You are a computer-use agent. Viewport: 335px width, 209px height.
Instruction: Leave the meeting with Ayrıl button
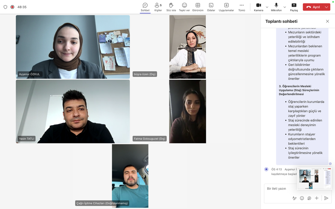[x=313, y=7]
